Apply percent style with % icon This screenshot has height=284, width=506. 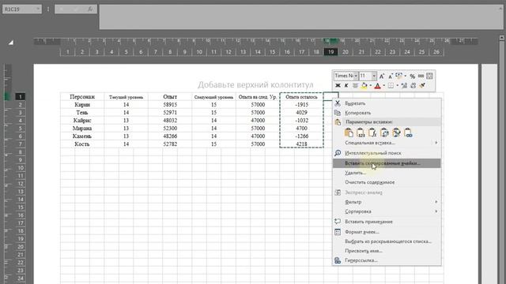pyautogui.click(x=413, y=77)
